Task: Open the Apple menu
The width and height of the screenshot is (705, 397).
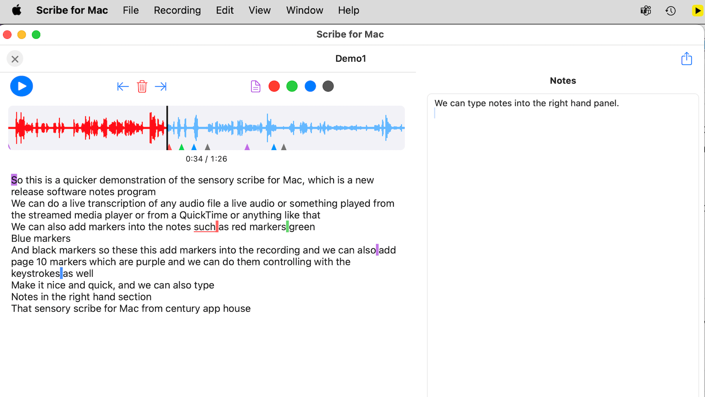Action: pyautogui.click(x=17, y=10)
